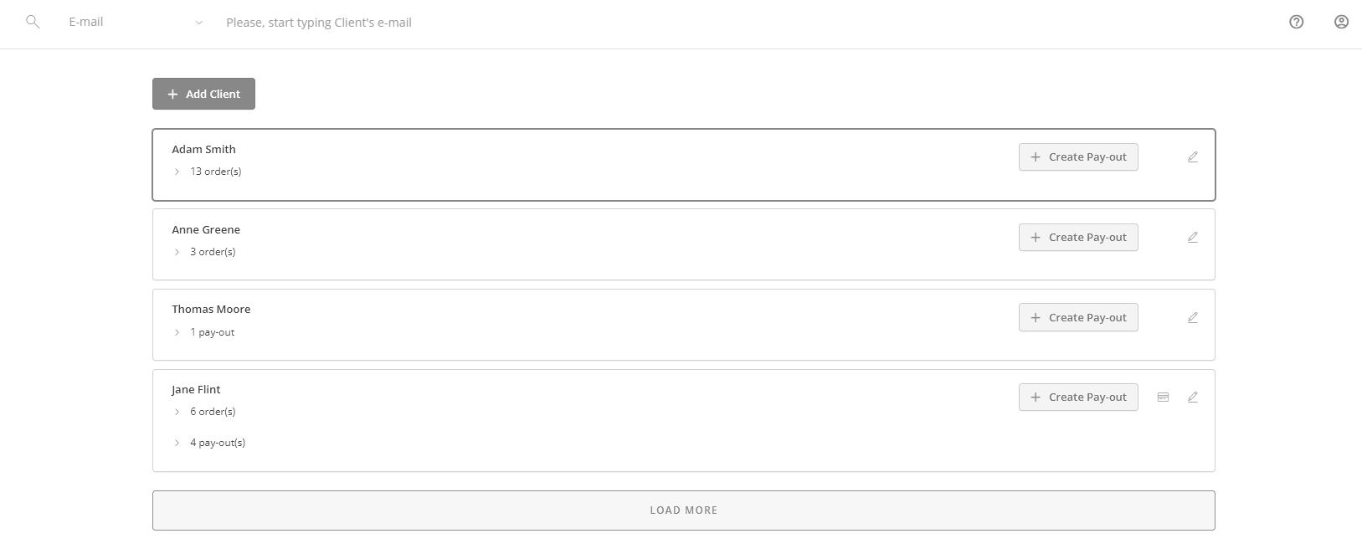Click the user account icon
Screen dimensions: 1362x554
1340,22
